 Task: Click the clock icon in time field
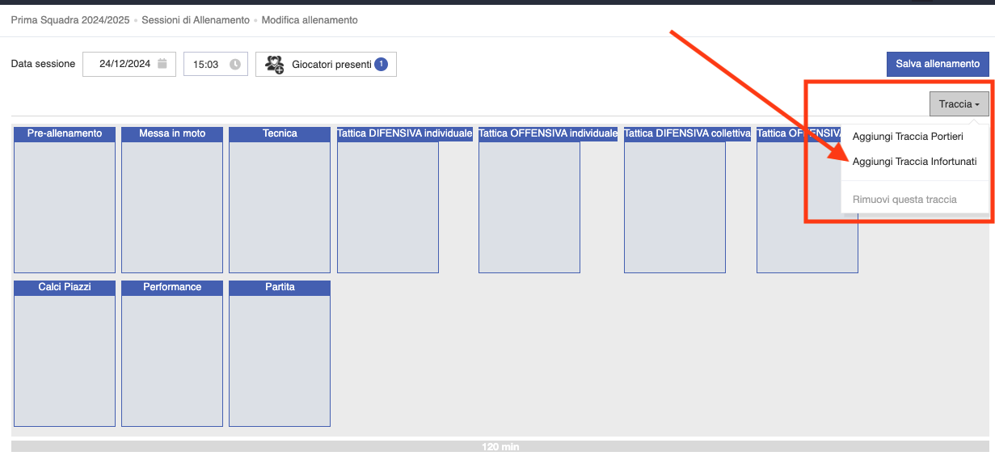point(234,64)
